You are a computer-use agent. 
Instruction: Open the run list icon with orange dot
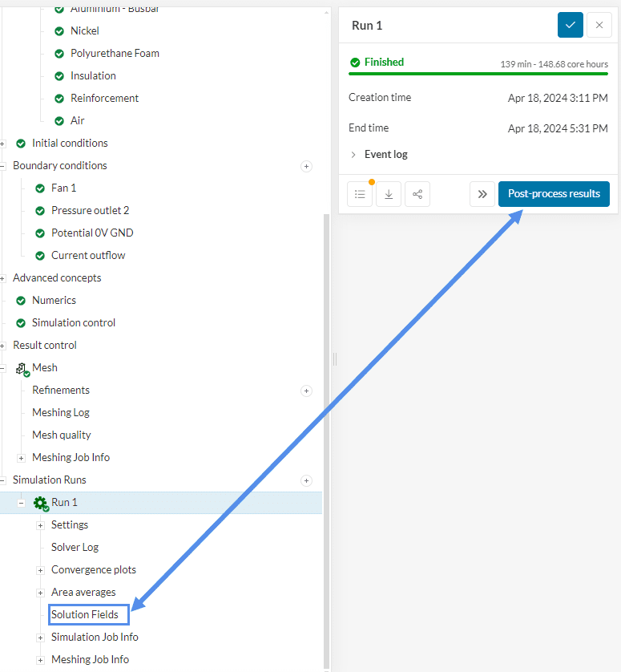coord(360,194)
